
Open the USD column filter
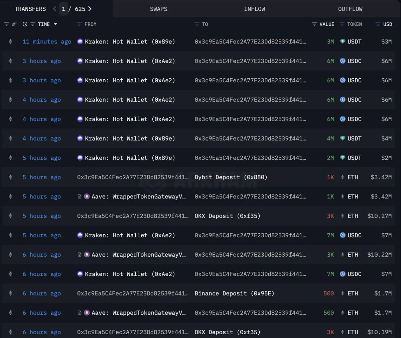(x=378, y=24)
